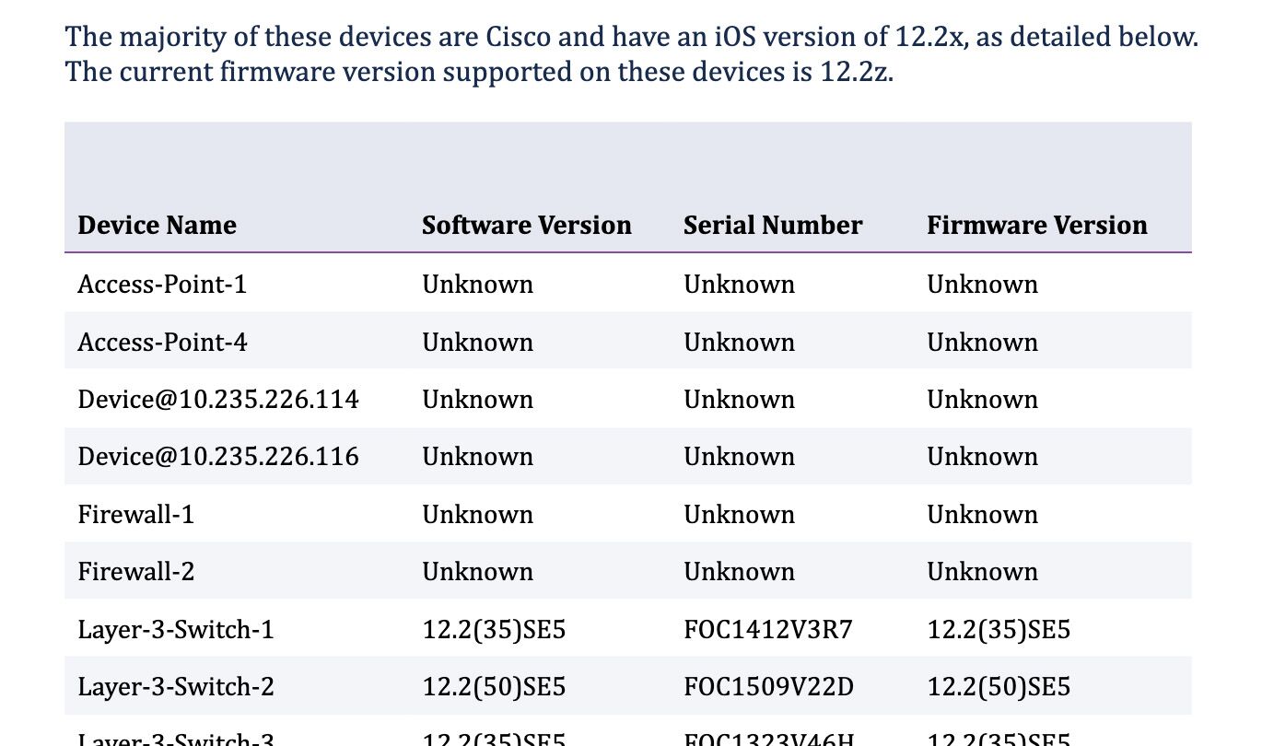Image resolution: width=1262 pixels, height=746 pixels.
Task: Click Access-Point-1's Unknown firmware version cell
Action: pos(982,285)
